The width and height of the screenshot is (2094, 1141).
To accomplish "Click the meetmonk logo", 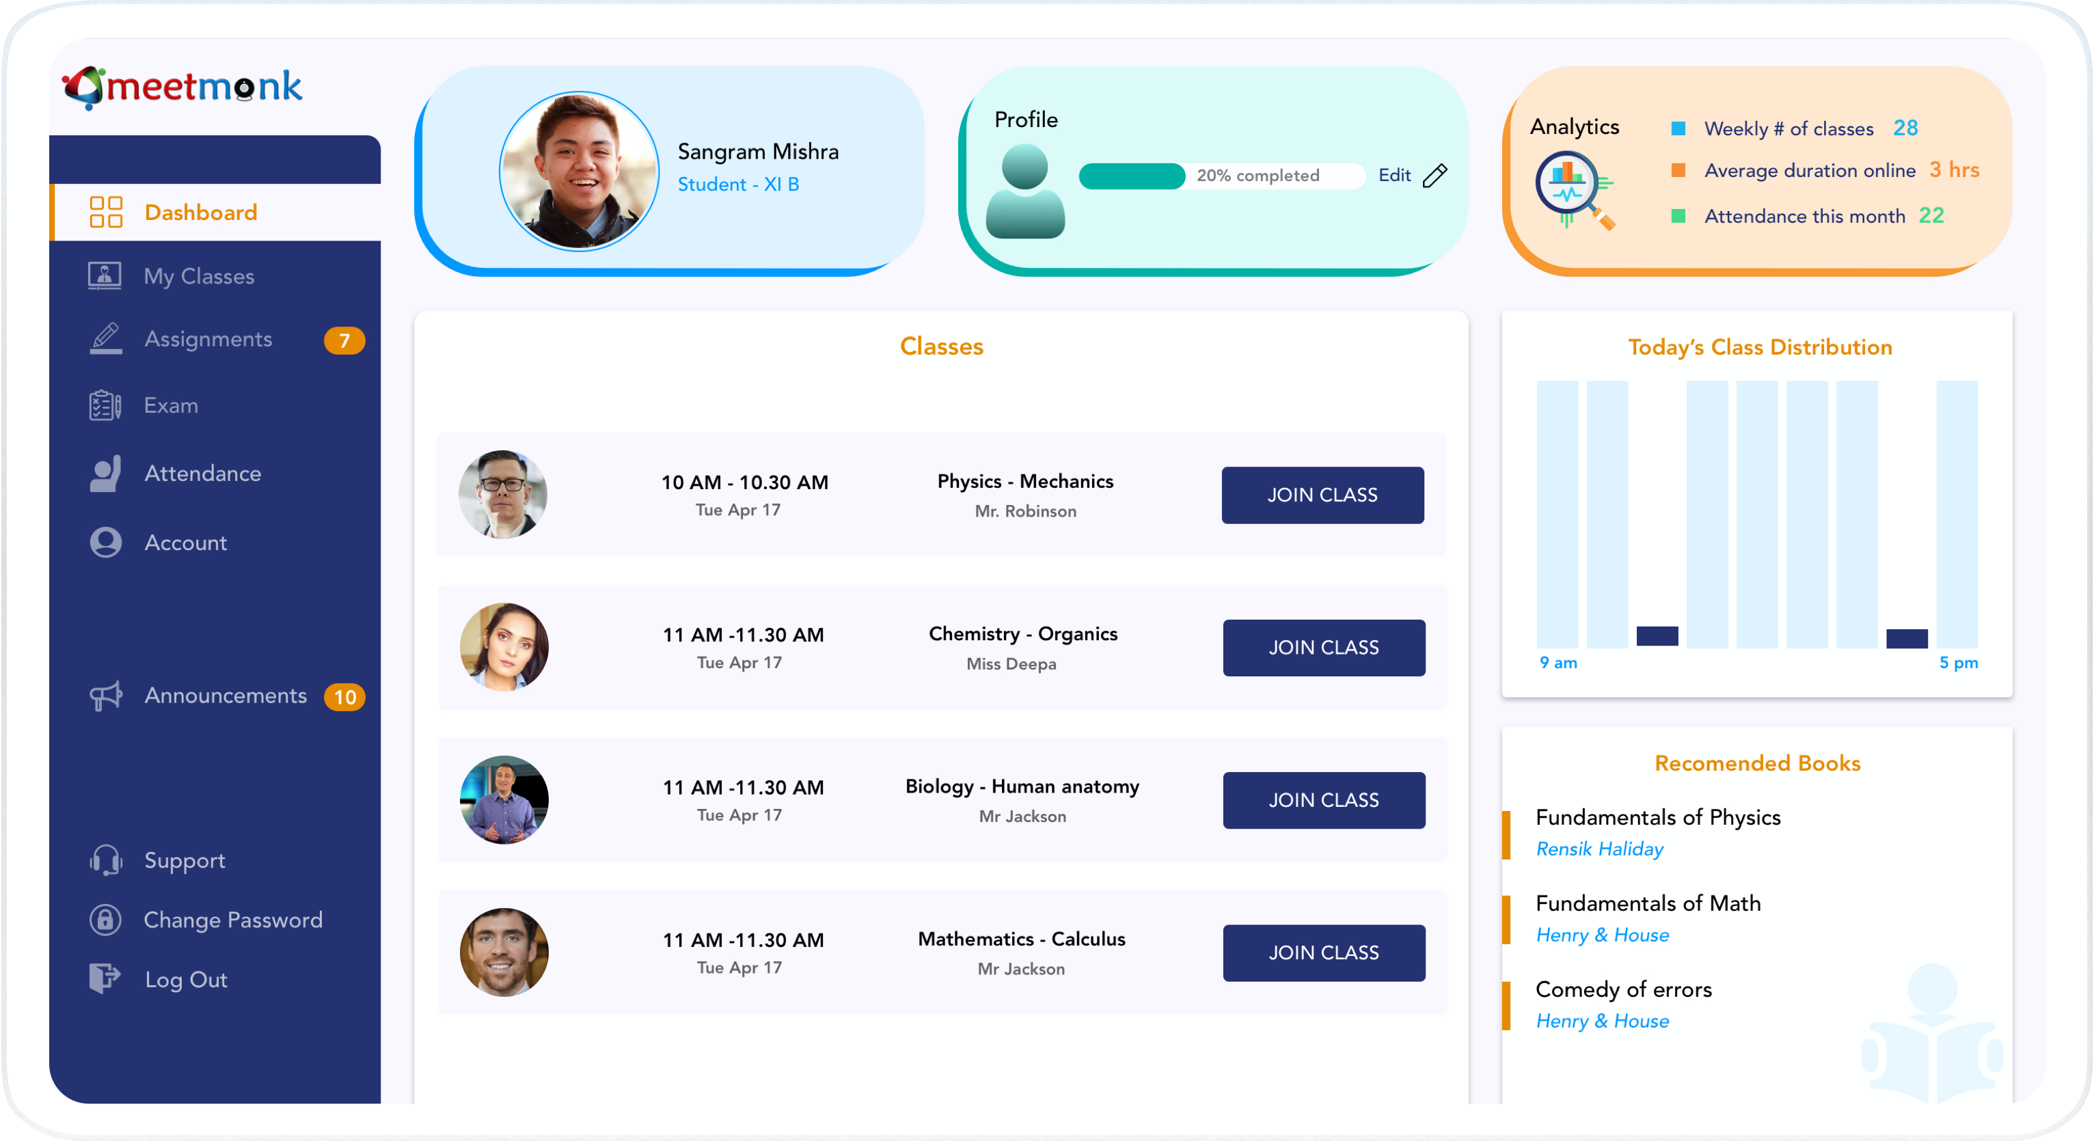I will (x=183, y=87).
